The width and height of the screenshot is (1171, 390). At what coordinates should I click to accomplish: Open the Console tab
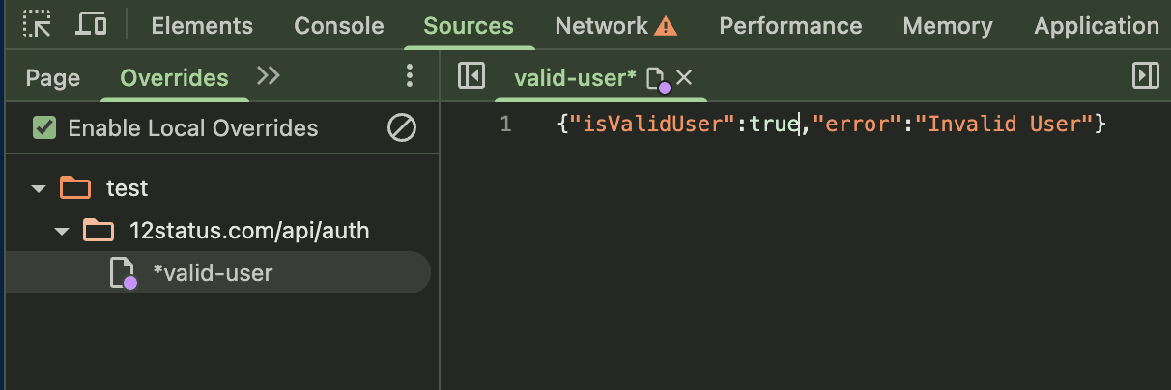pyautogui.click(x=338, y=26)
